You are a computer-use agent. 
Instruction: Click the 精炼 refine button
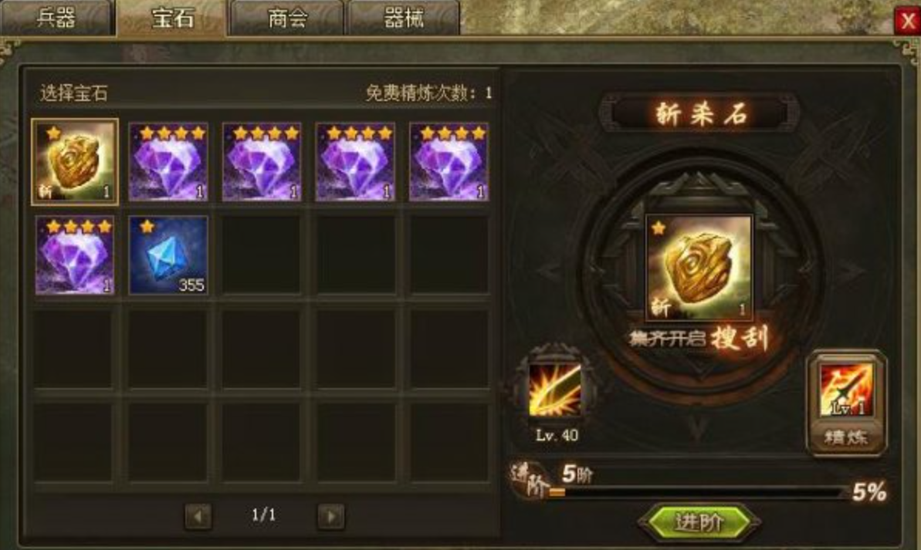coord(846,437)
